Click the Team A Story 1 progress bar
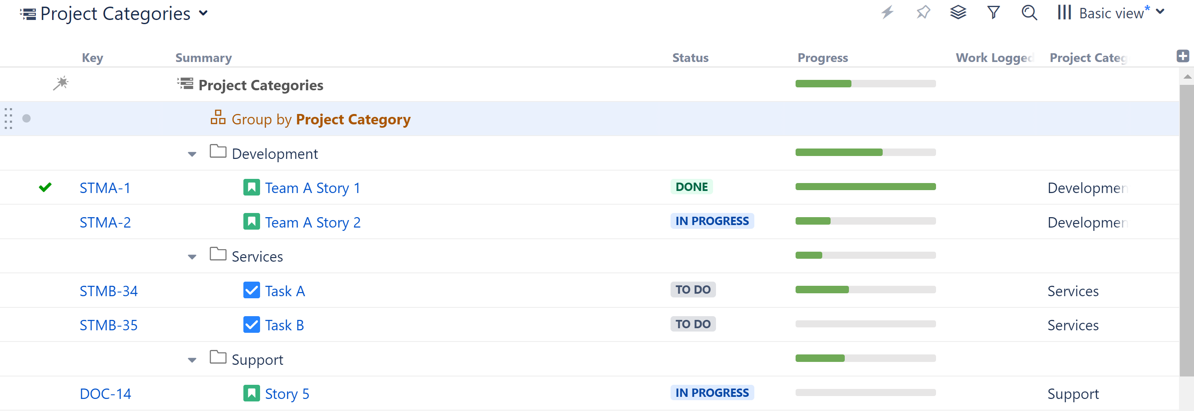 click(x=865, y=187)
